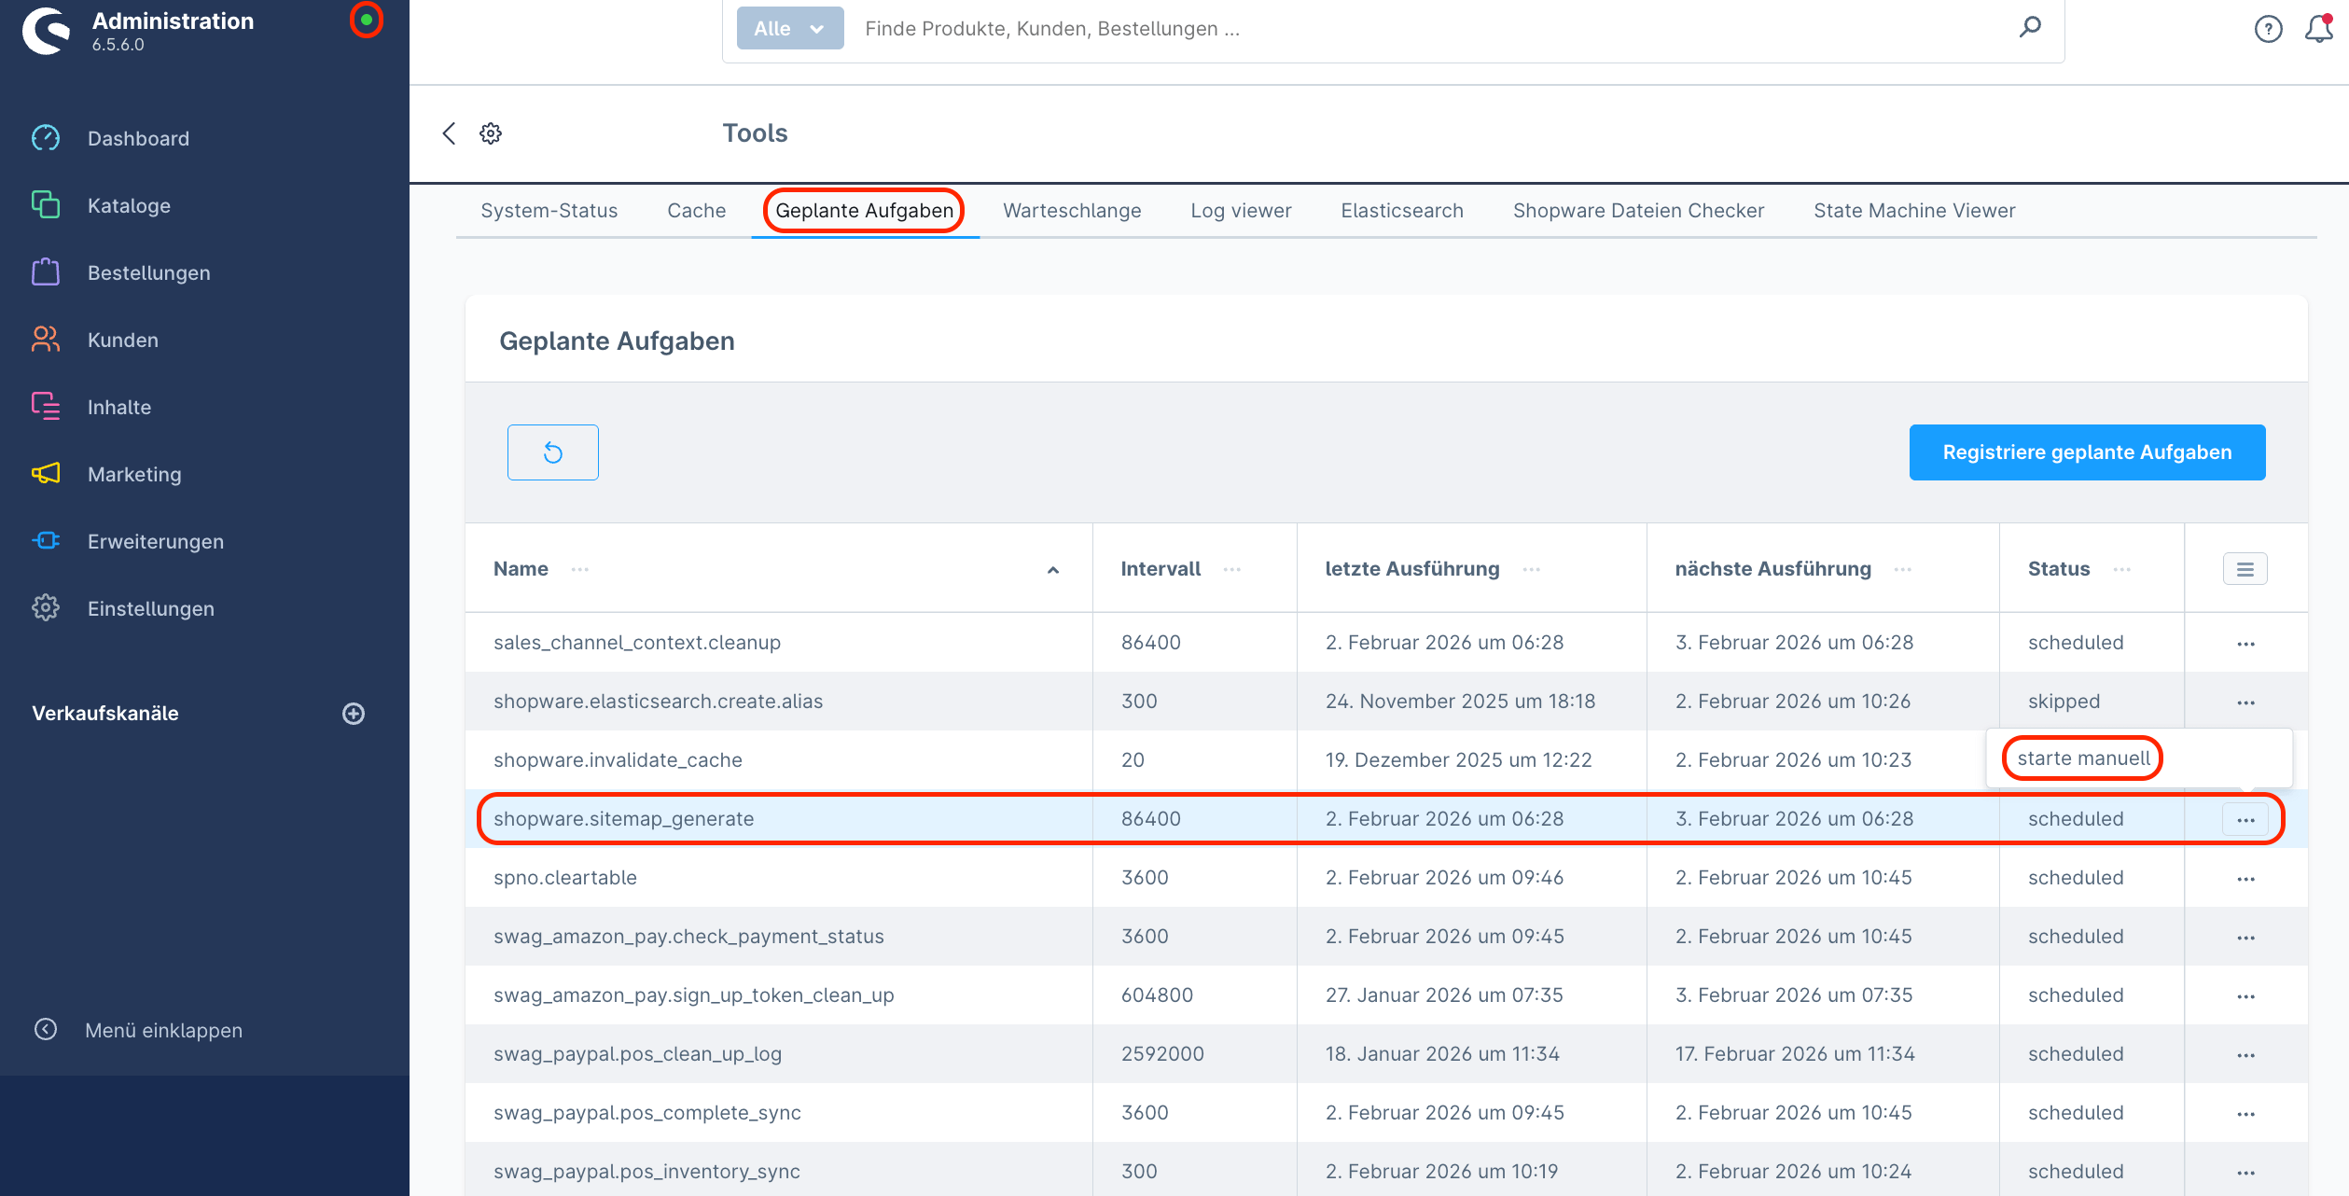Click the Shopware logo in sidebar header
Screen dimensions: 2349x1196
[x=47, y=31]
